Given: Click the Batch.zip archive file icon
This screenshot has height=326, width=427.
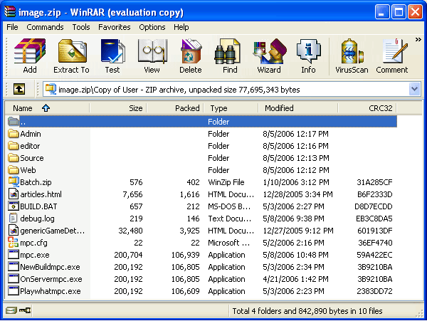Looking at the screenshot, I should pos(13,182).
